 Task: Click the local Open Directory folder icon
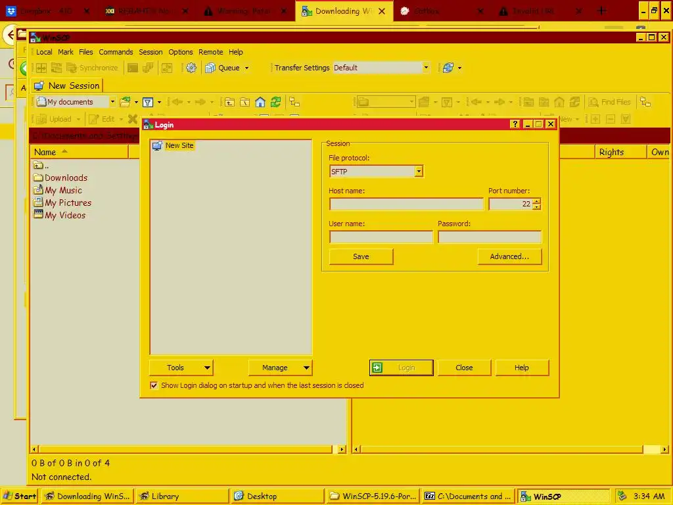pyautogui.click(x=125, y=102)
